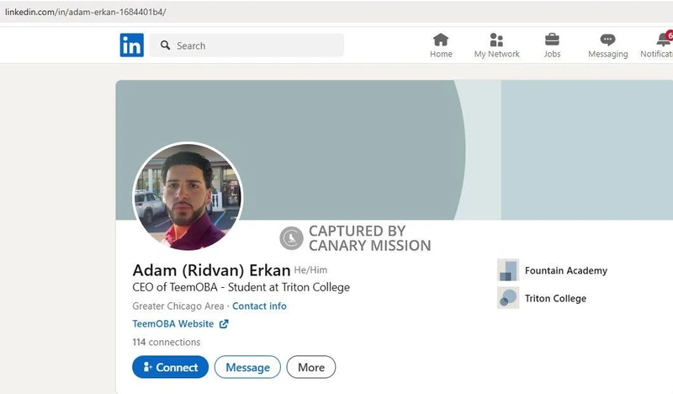The image size is (673, 394).
Task: Click the Fountain Academy logo icon
Action: pos(508,270)
